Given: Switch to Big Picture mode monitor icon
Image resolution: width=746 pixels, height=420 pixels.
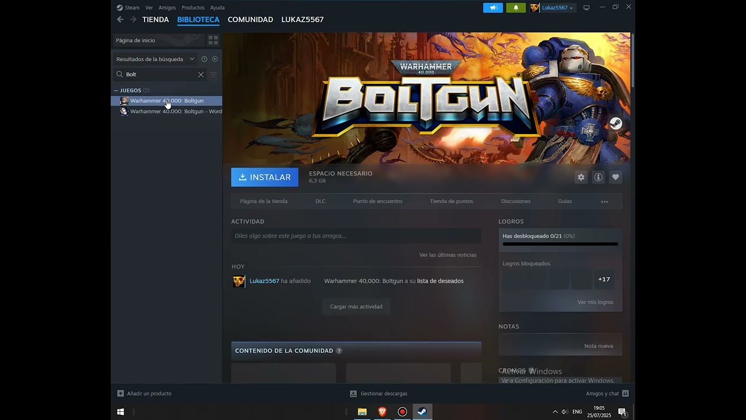Looking at the screenshot, I should coord(586,8).
